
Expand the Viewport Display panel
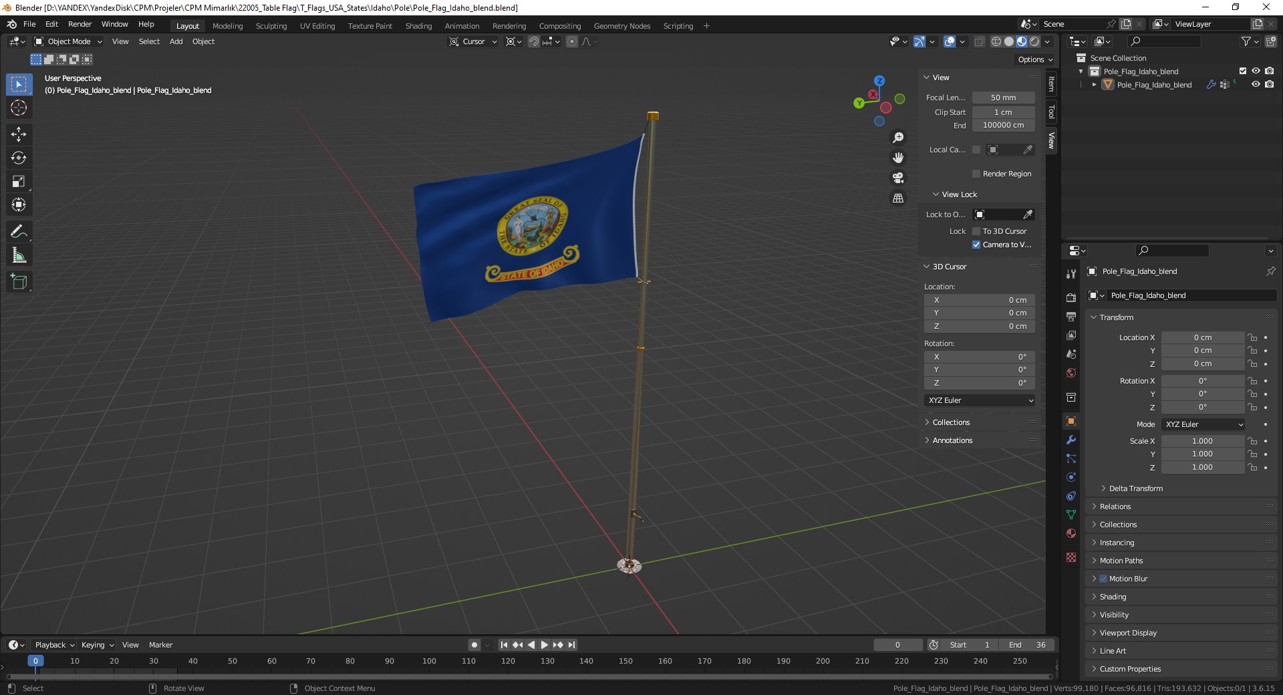[1128, 633]
